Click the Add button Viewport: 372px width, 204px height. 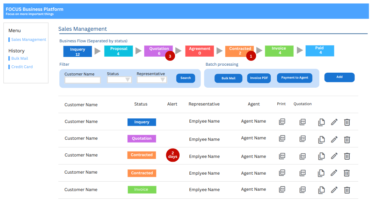[x=339, y=77]
